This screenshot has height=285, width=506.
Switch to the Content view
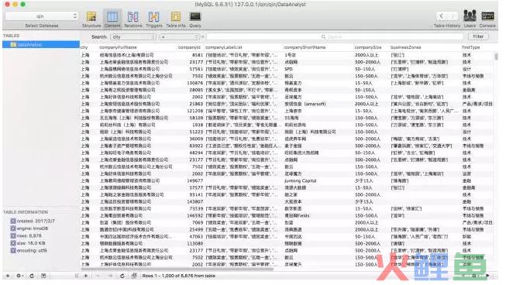tap(112, 19)
